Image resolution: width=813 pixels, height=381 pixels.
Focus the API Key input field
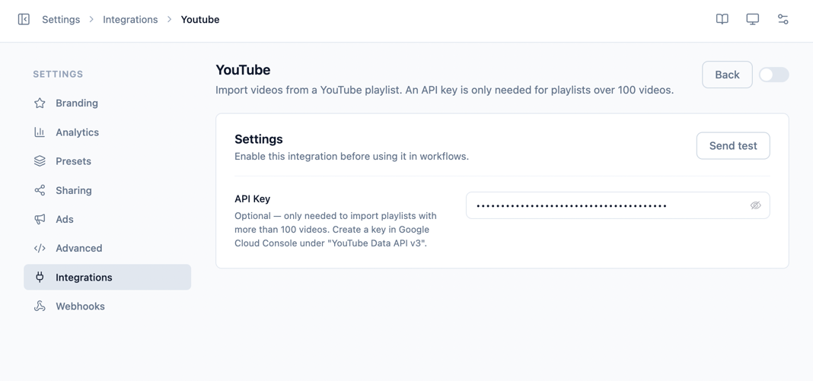(617, 205)
